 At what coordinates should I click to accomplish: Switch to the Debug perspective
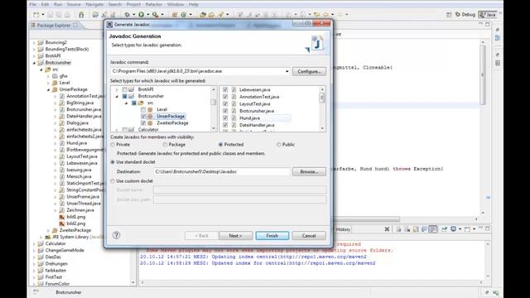465,15
